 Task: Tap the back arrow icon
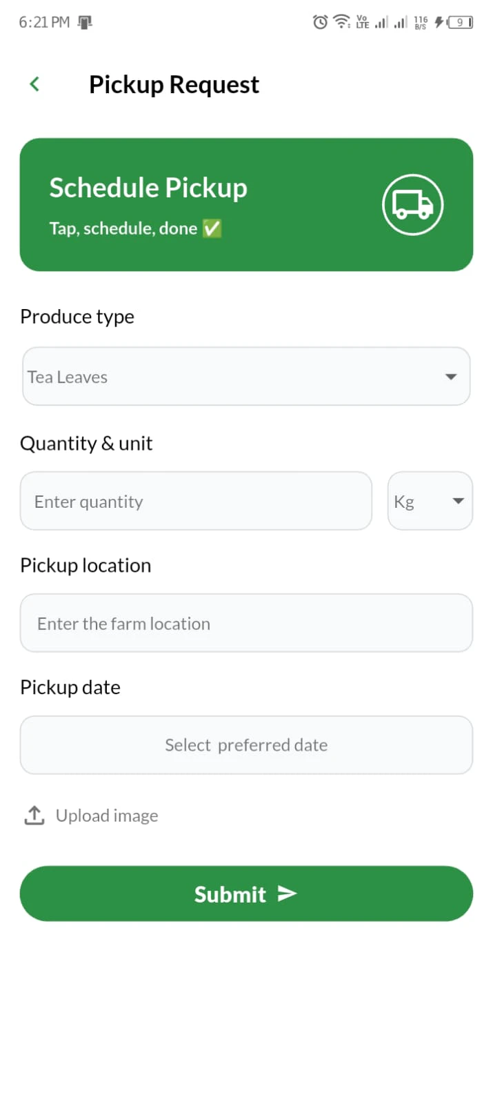(34, 83)
